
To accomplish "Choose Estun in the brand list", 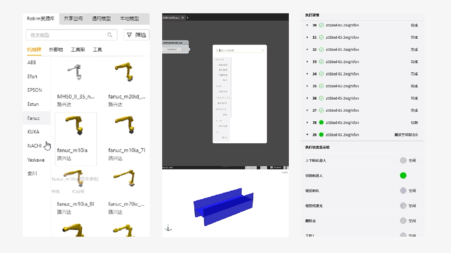I will pos(33,104).
